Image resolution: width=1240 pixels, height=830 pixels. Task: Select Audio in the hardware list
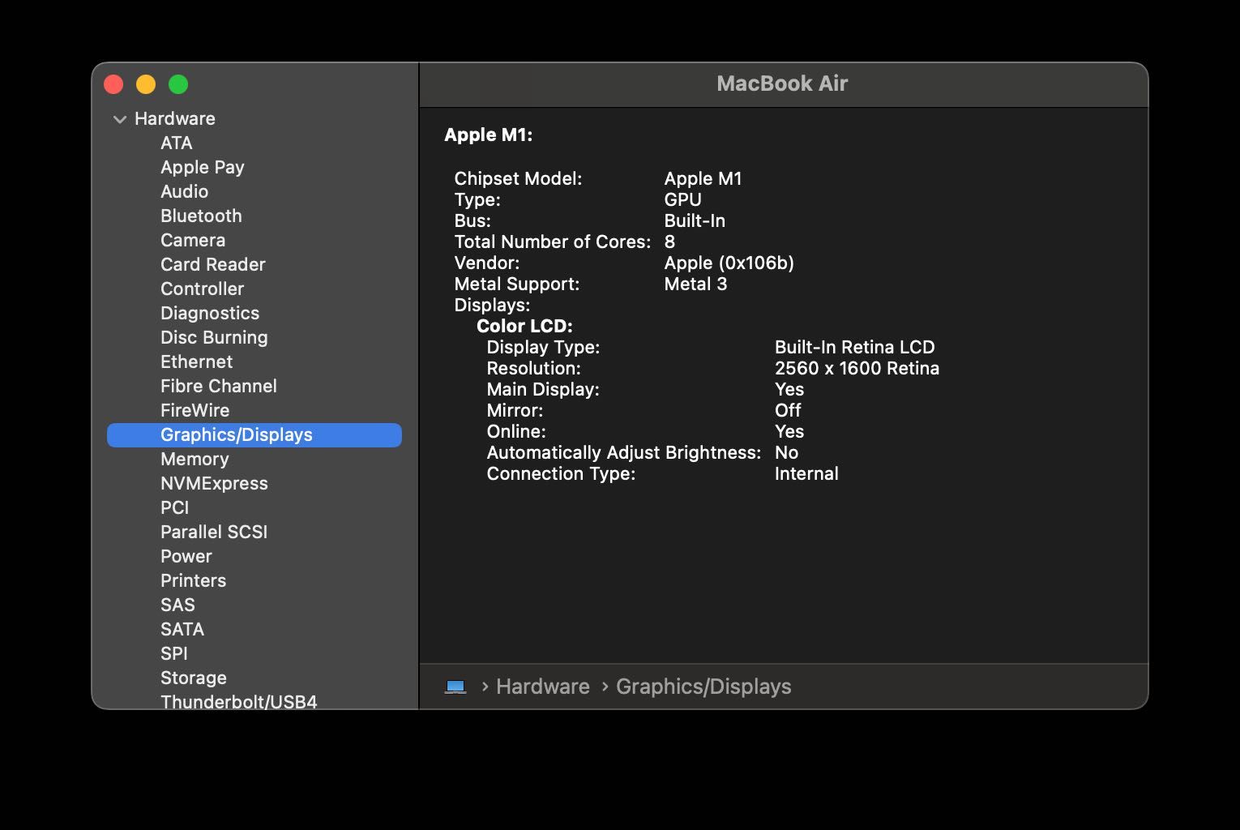pos(184,191)
